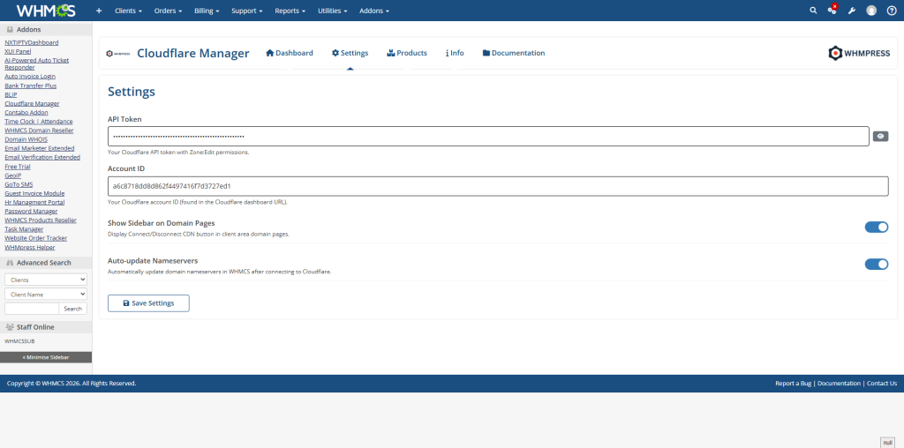Open WHMpress Helper addon link

point(30,247)
